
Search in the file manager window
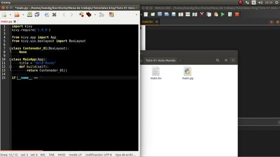(x=217, y=60)
